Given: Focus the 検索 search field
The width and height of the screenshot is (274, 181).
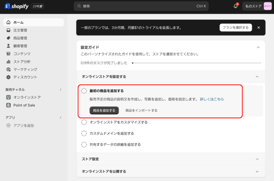Looking at the screenshot, I should coord(141,6).
